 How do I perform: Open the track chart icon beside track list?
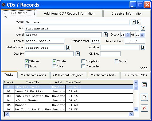pyautogui.click(x=144, y=85)
